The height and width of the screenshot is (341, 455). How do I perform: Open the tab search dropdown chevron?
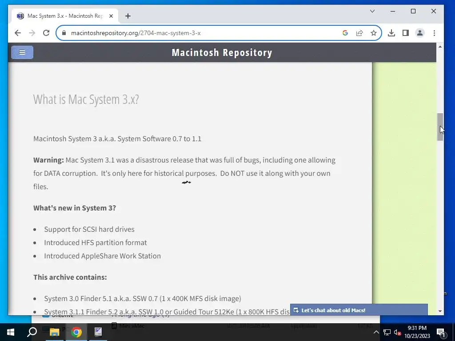(x=372, y=11)
